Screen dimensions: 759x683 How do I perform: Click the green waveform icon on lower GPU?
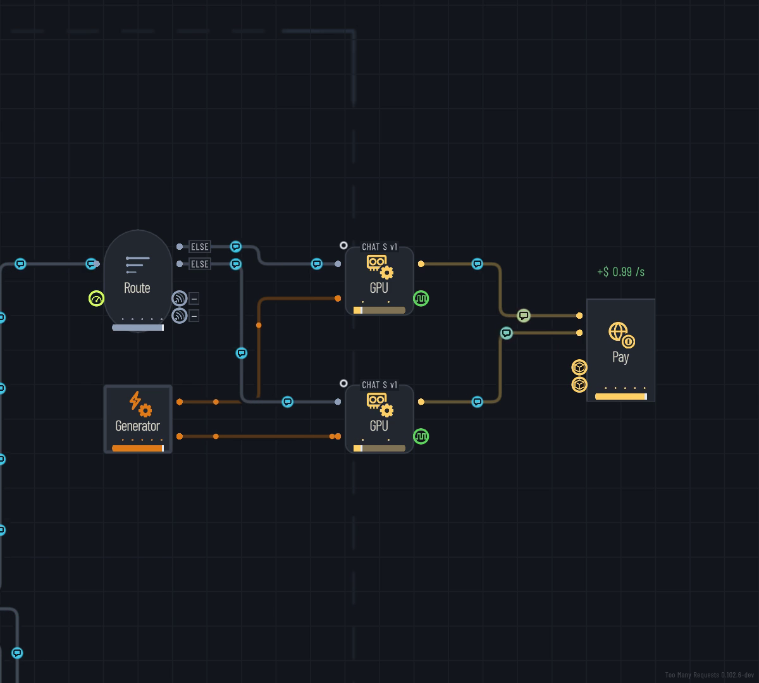(x=421, y=436)
